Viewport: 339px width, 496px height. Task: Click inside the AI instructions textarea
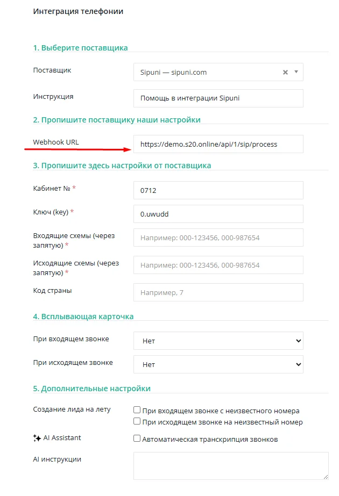click(x=231, y=466)
